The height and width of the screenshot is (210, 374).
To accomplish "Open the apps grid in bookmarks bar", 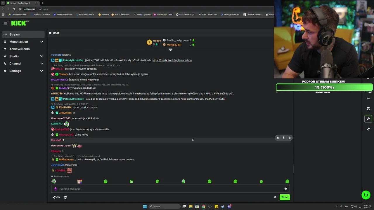I will pos(3,14).
